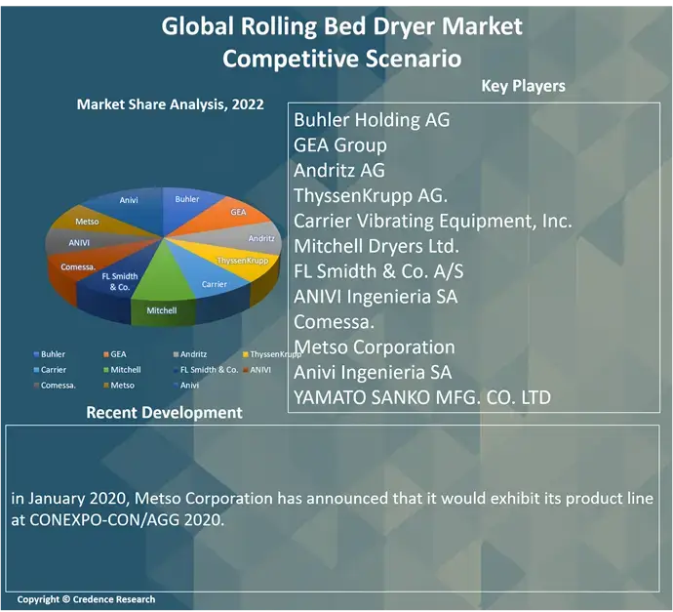Click the GEA legend color swatch
This screenshot has width=673, height=612.
(x=104, y=354)
